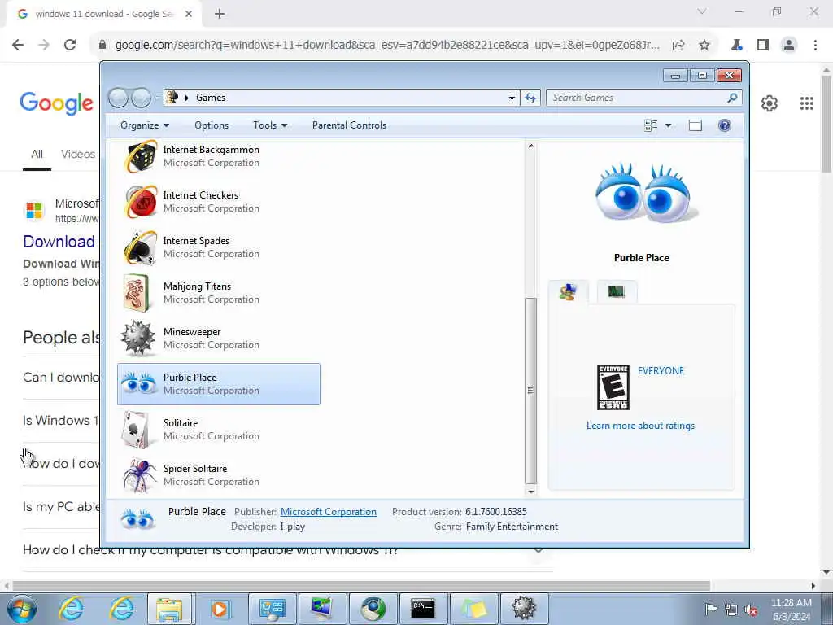Click inside the Search Games field
The height and width of the screenshot is (625, 833).
(636, 98)
